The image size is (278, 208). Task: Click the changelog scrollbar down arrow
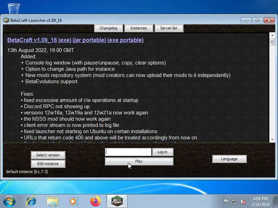click(272, 140)
